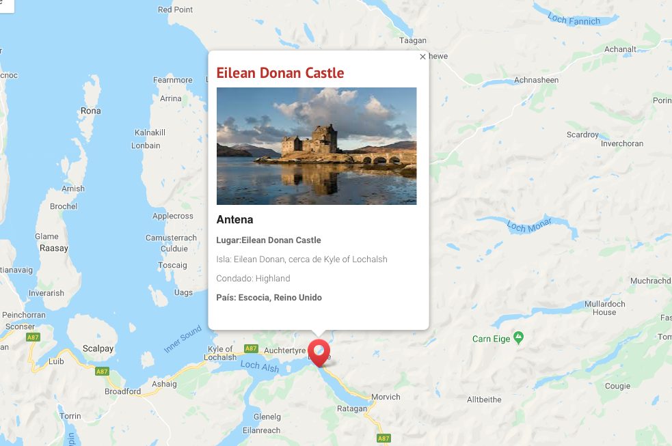Click the A87 road shield near Sconser
Viewport: 672px width, 446px height.
(33, 337)
